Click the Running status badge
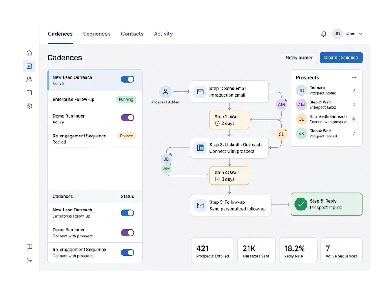This screenshot has height=292, width=390. tap(126, 99)
